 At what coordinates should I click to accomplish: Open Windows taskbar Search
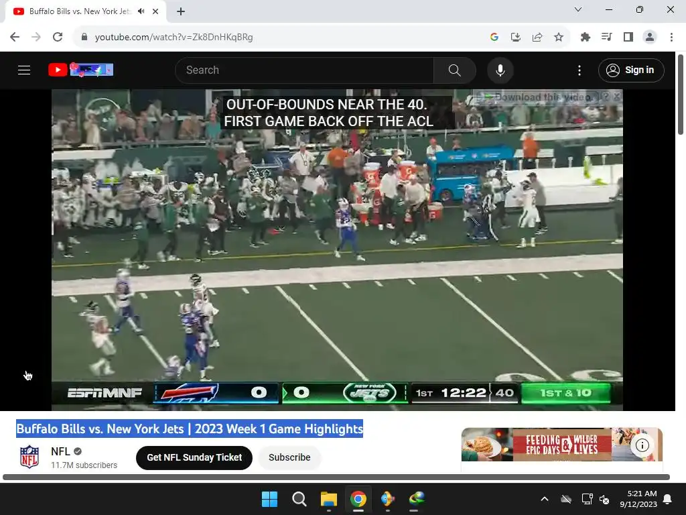(x=299, y=499)
